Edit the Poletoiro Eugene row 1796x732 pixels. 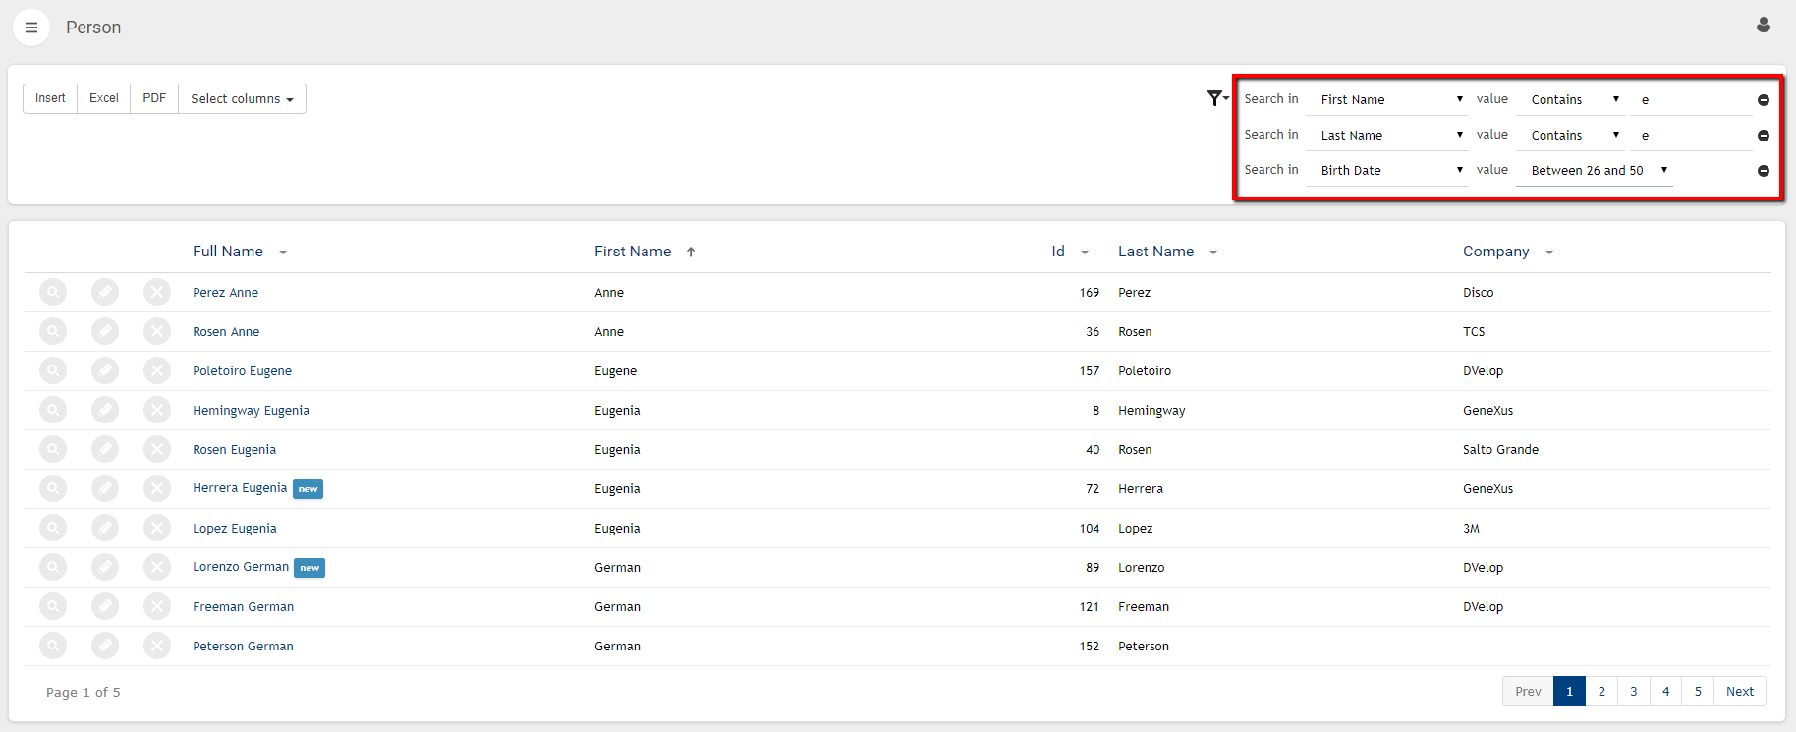105,370
